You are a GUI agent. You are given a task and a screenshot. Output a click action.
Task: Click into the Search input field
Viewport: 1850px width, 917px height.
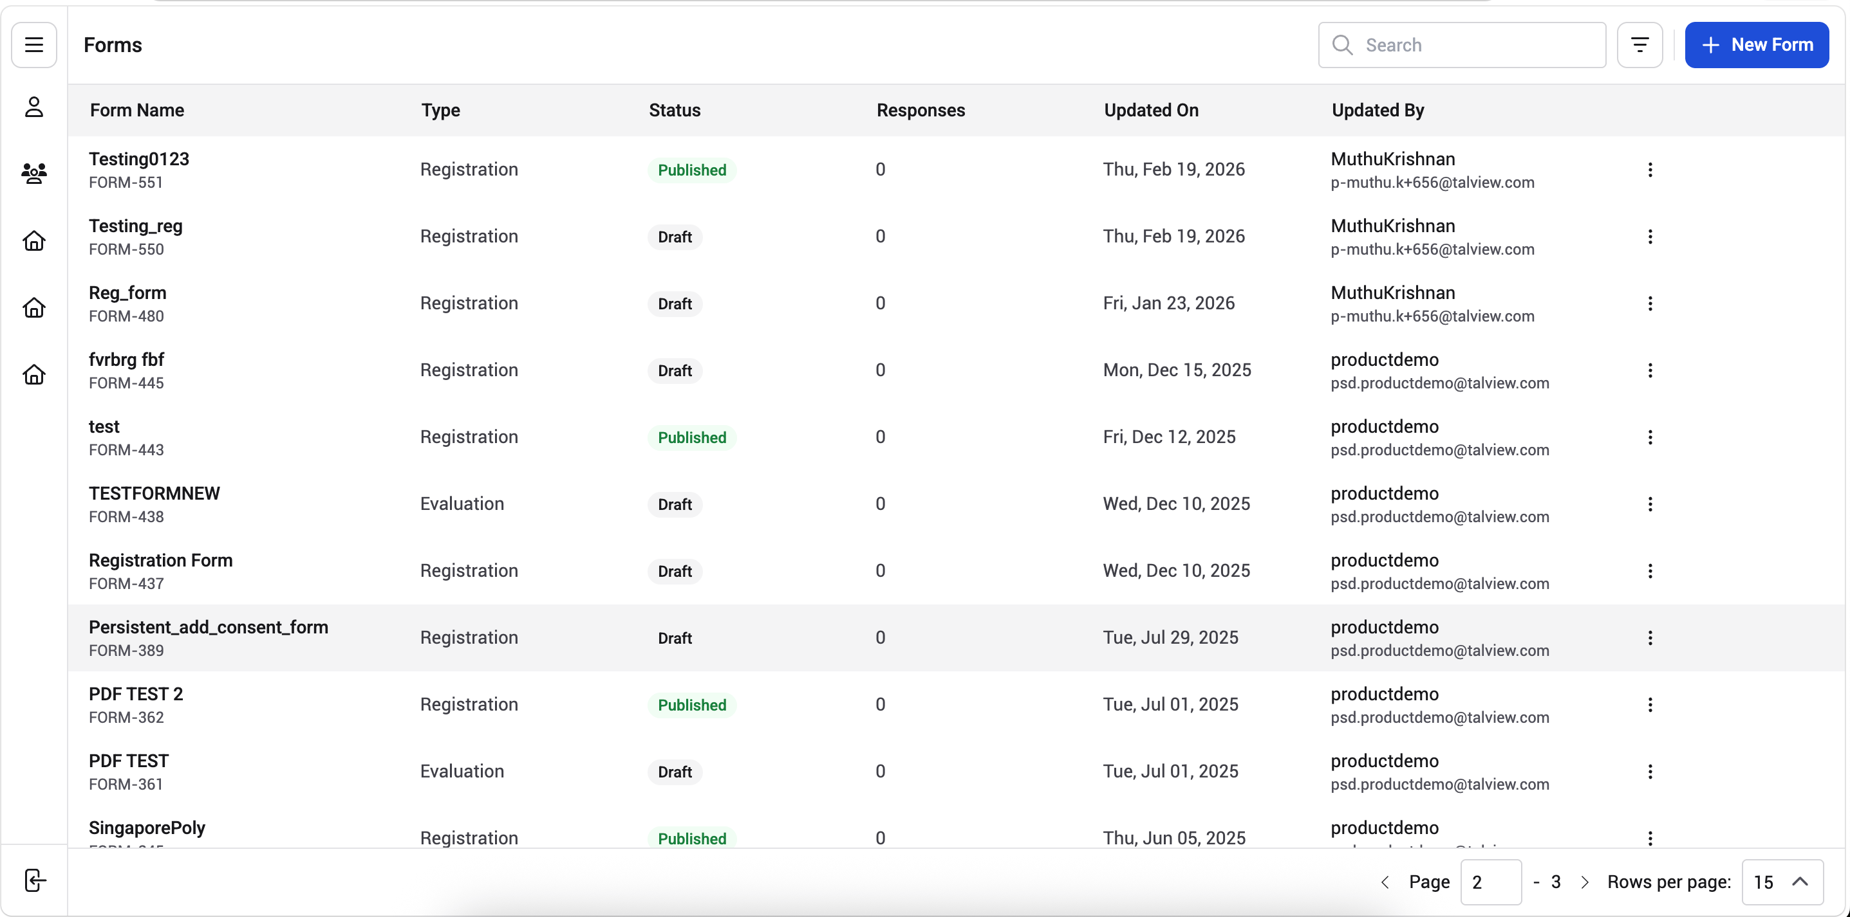pyautogui.click(x=1462, y=44)
